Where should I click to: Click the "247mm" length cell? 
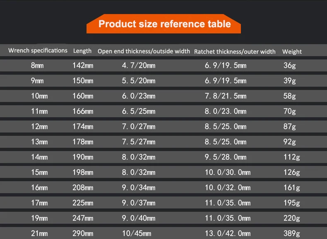[83, 218]
